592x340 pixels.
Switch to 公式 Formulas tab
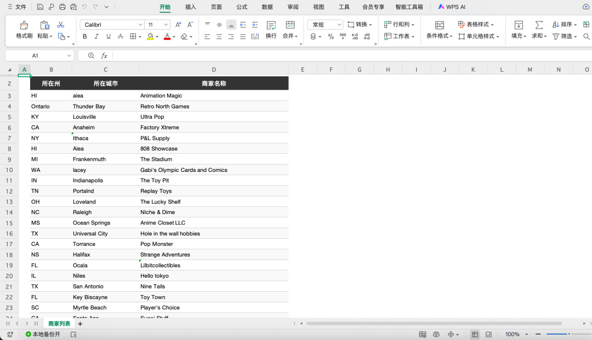point(242,7)
